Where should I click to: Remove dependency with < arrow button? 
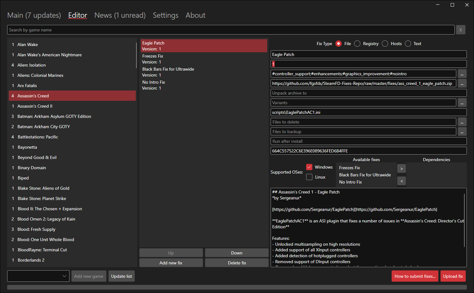[x=401, y=181]
